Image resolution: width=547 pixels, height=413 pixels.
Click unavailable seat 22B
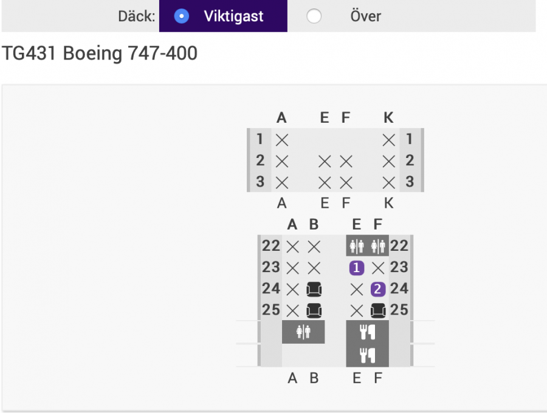[314, 246]
